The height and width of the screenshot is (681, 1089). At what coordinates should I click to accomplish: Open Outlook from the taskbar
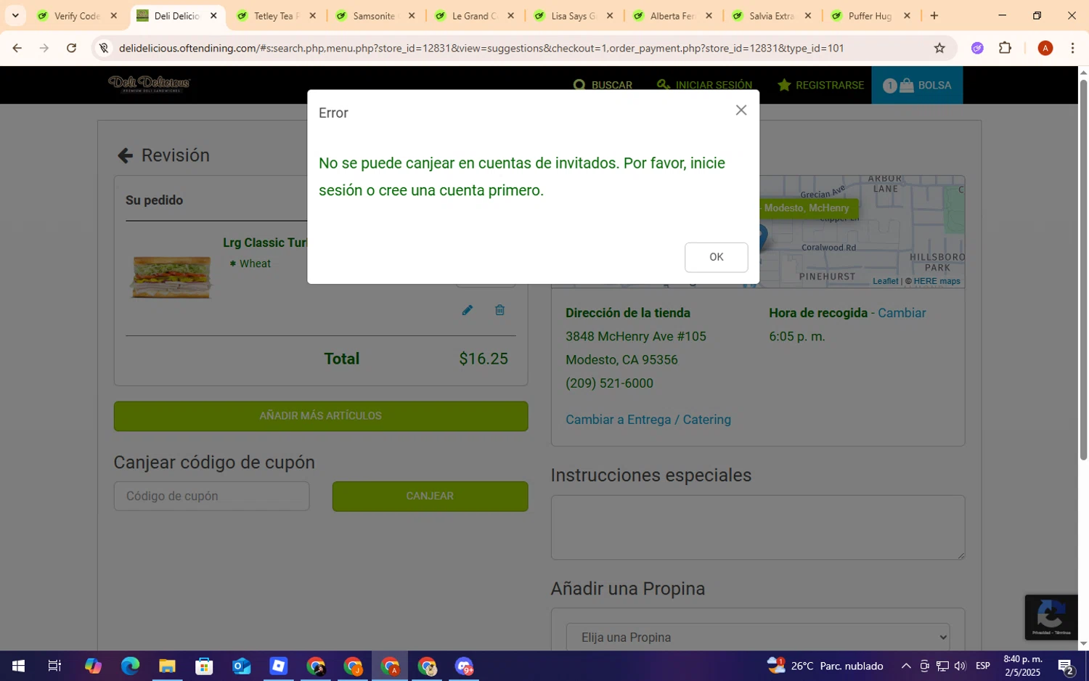pos(241,666)
